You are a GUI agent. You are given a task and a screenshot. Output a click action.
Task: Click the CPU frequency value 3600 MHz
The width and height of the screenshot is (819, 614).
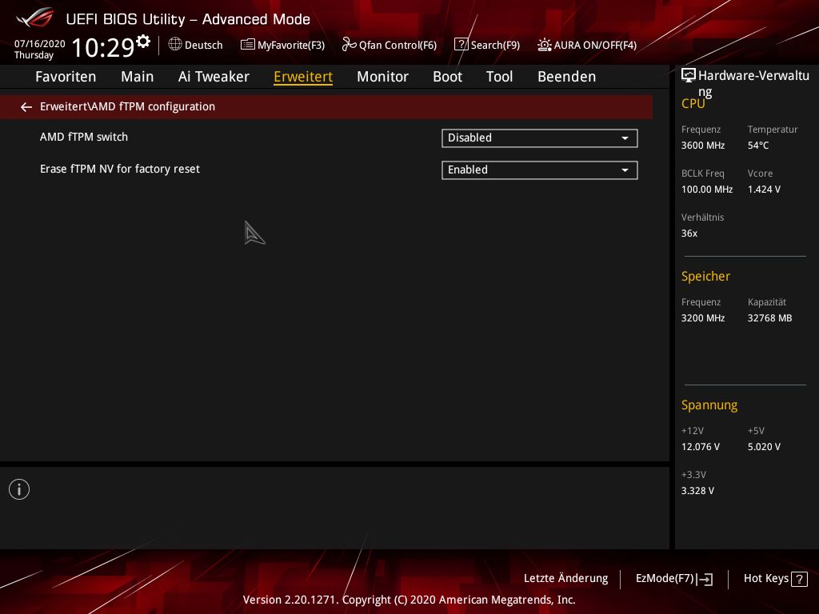pyautogui.click(x=702, y=146)
